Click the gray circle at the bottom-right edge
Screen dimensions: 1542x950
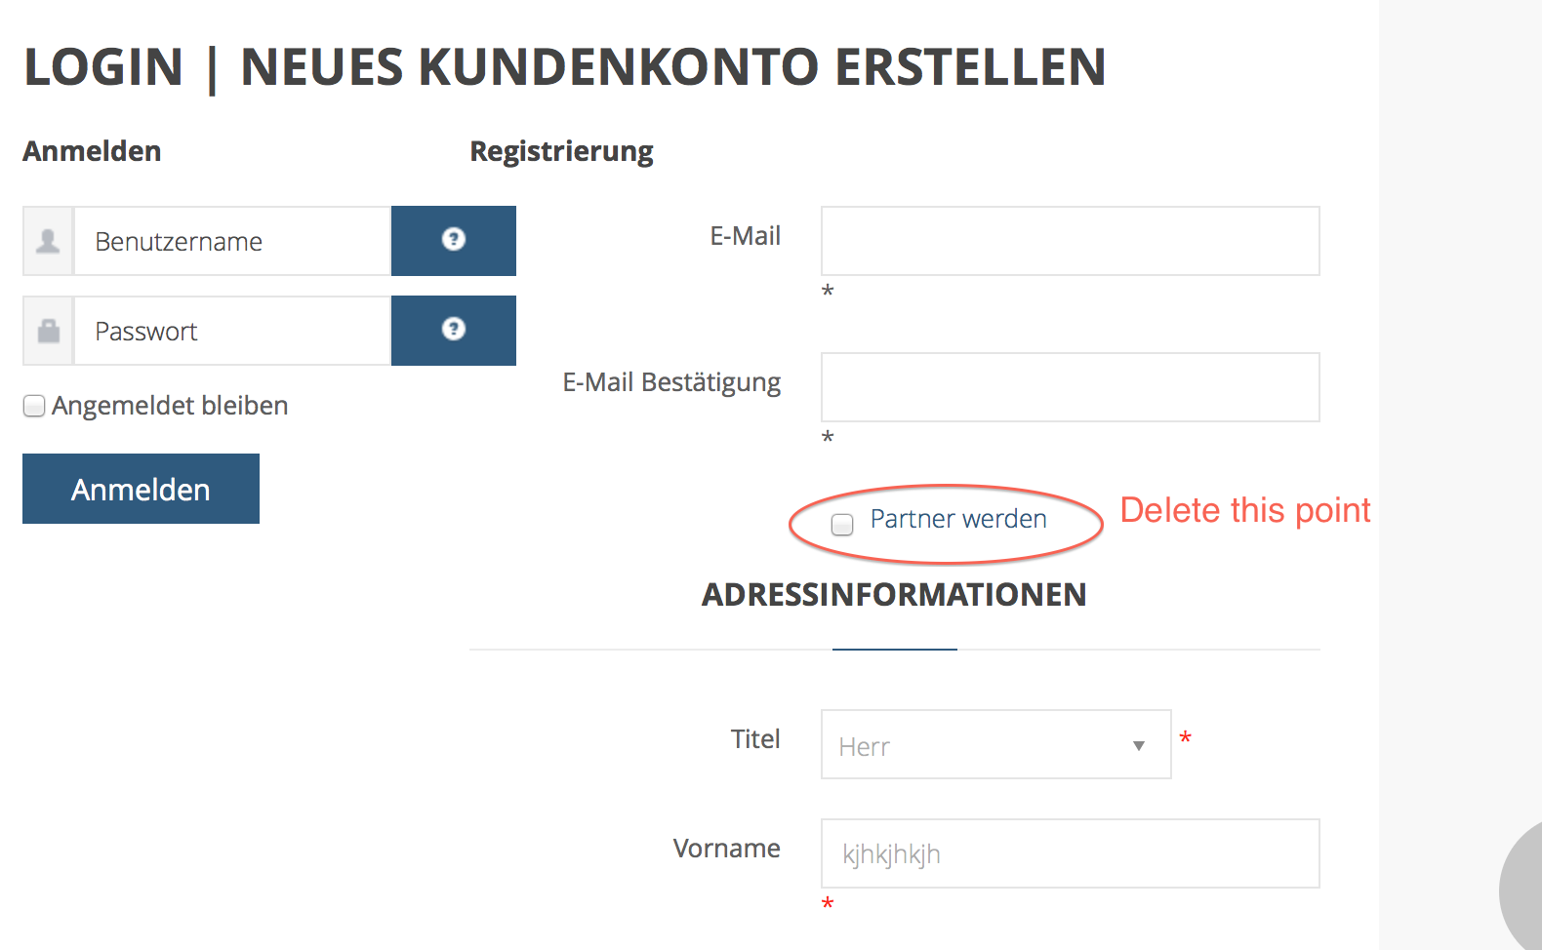click(x=1522, y=890)
